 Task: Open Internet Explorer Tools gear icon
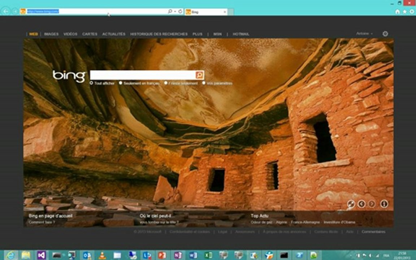coord(412,12)
